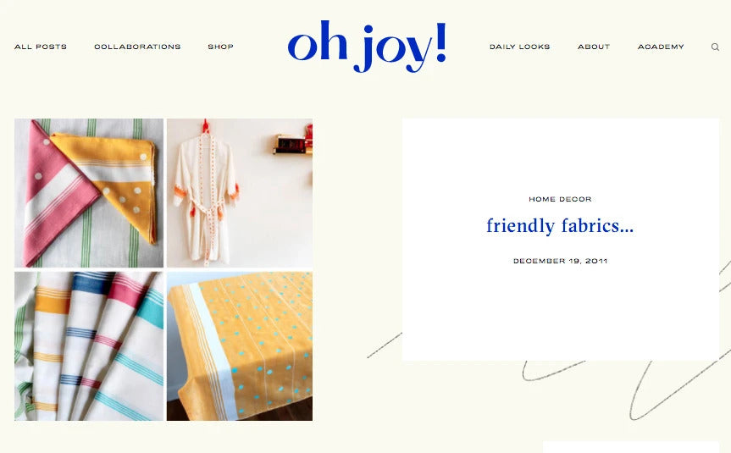Visit the Academy menu item
731x453 pixels.
pos(661,47)
